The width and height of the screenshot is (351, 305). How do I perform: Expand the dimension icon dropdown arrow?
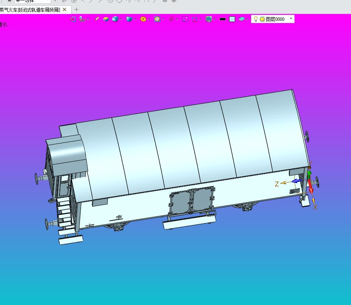pyautogui.click(x=201, y=19)
